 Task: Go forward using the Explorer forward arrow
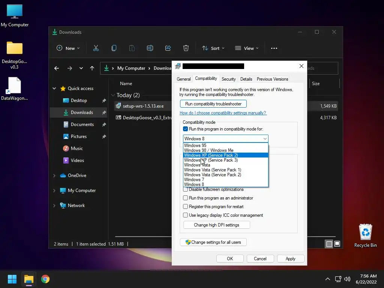[x=70, y=68]
